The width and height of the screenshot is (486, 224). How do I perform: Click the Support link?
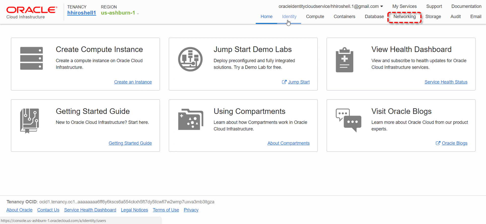tap(434, 6)
